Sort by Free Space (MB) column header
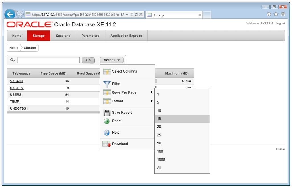The image size is (292, 188). pos(53,73)
